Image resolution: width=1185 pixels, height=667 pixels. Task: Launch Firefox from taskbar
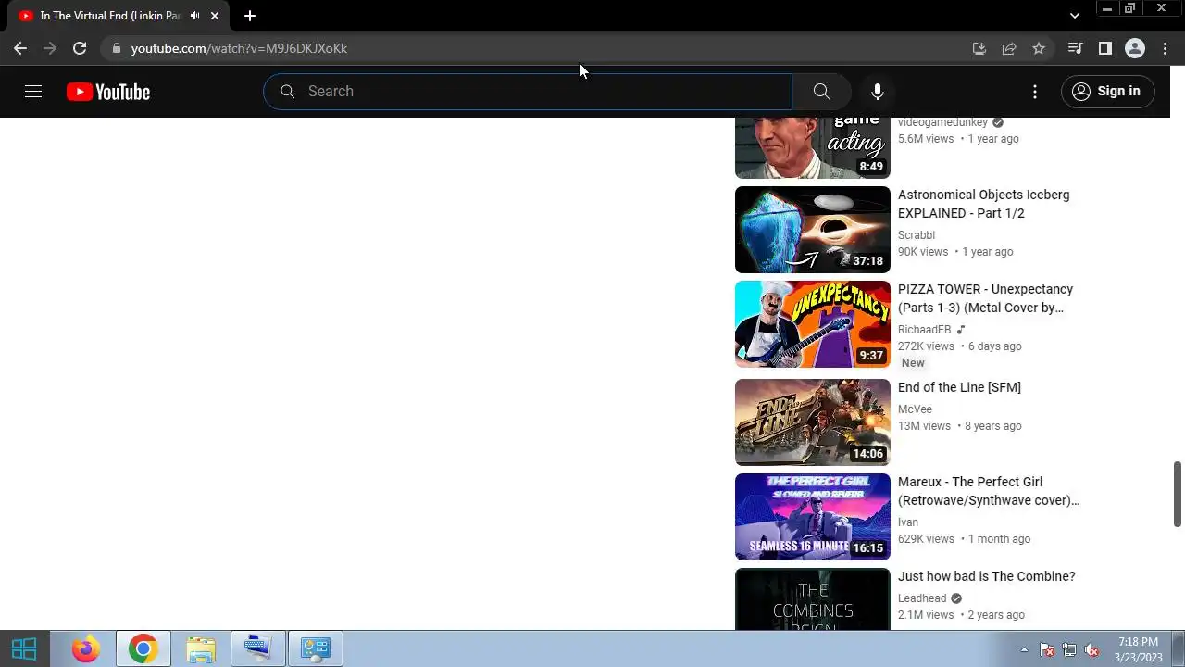[85, 648]
